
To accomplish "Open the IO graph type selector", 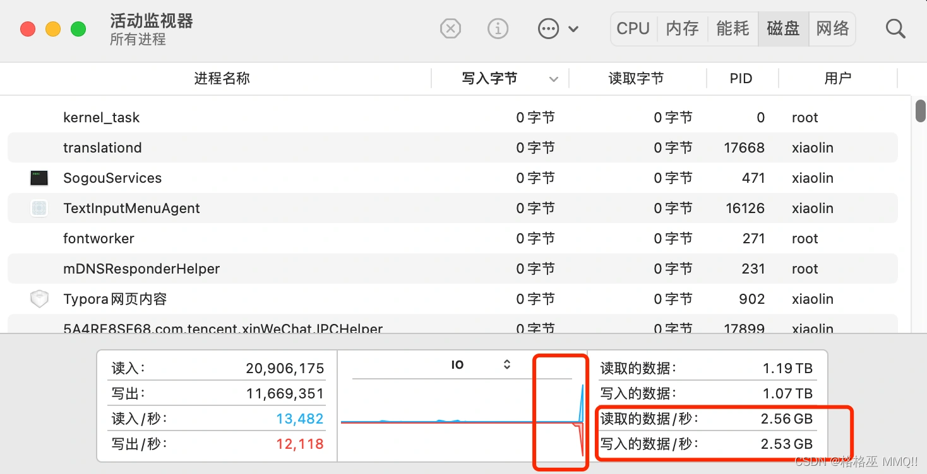I will pos(481,364).
